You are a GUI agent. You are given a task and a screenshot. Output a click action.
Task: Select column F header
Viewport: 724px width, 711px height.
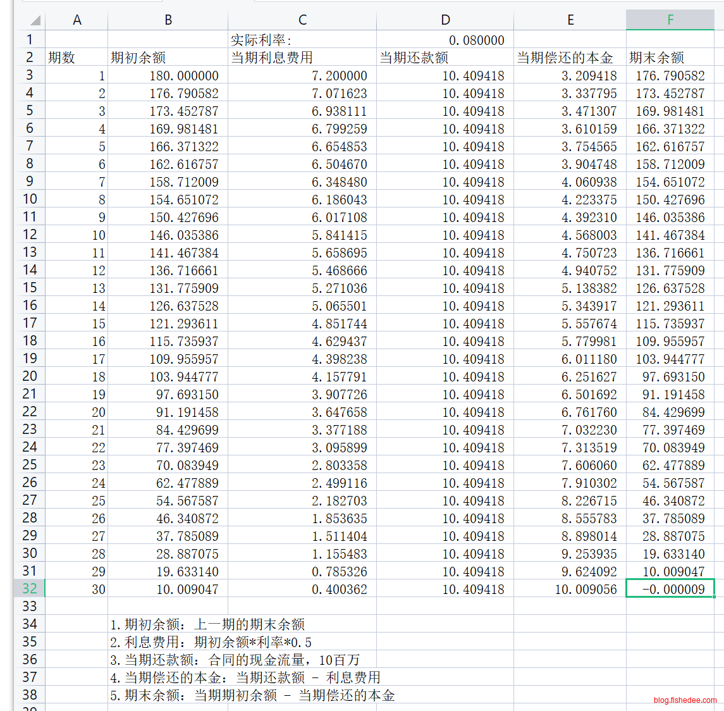670,20
